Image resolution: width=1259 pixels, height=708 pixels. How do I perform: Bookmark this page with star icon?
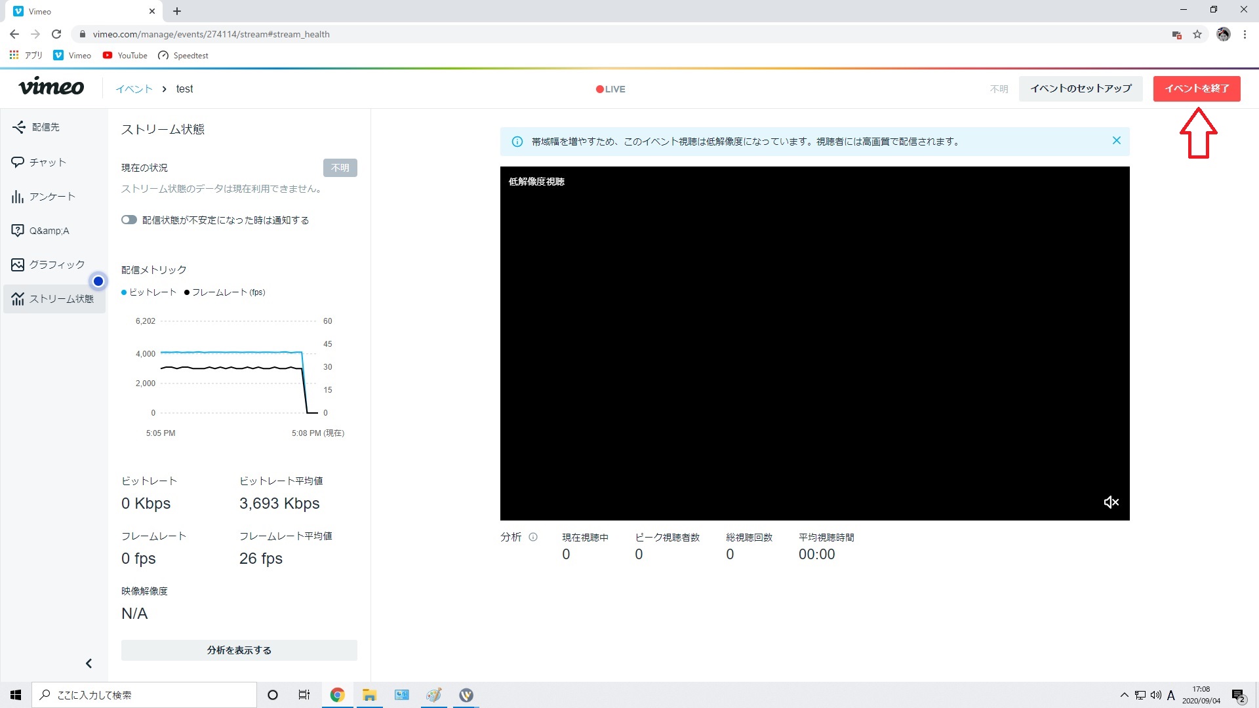coord(1197,34)
